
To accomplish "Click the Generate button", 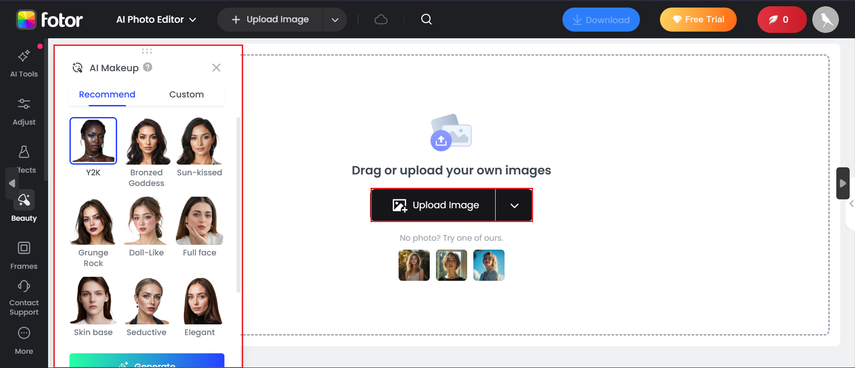I will coord(147,361).
